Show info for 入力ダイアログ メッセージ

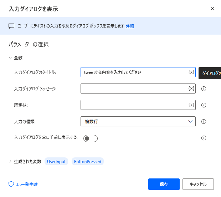pos(204,89)
